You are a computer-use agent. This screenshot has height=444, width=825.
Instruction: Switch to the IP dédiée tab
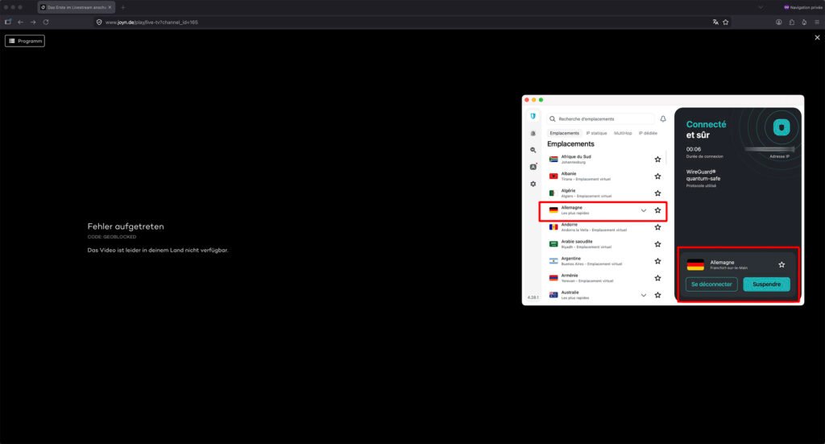click(649, 133)
